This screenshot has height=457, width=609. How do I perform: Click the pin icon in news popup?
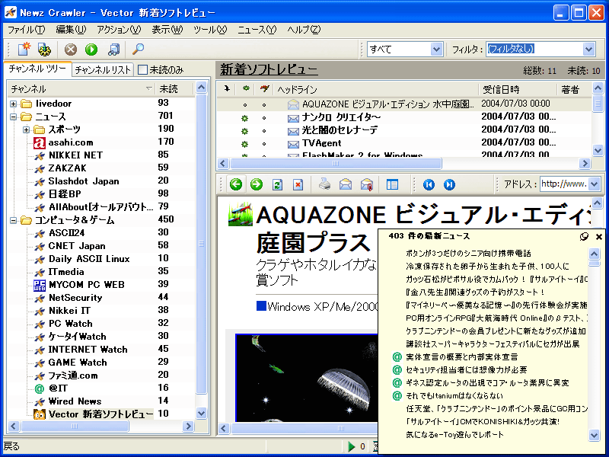click(x=584, y=236)
